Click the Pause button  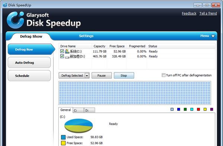tap(102, 76)
